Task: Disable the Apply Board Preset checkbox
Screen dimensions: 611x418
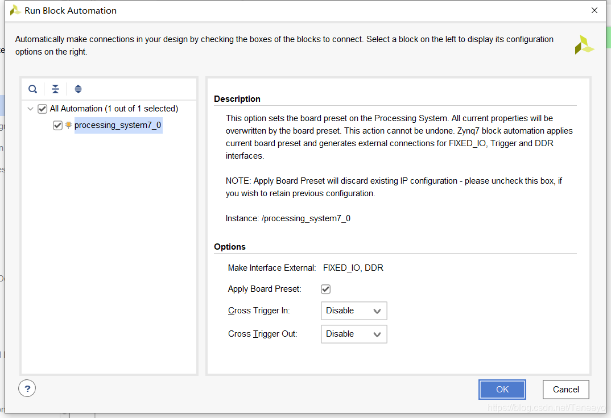Action: (x=325, y=289)
